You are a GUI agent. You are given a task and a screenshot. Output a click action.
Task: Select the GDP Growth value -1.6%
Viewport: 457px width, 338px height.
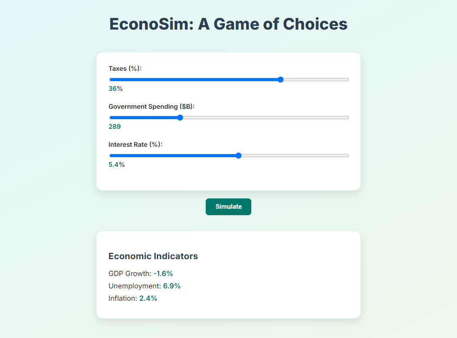tap(163, 274)
